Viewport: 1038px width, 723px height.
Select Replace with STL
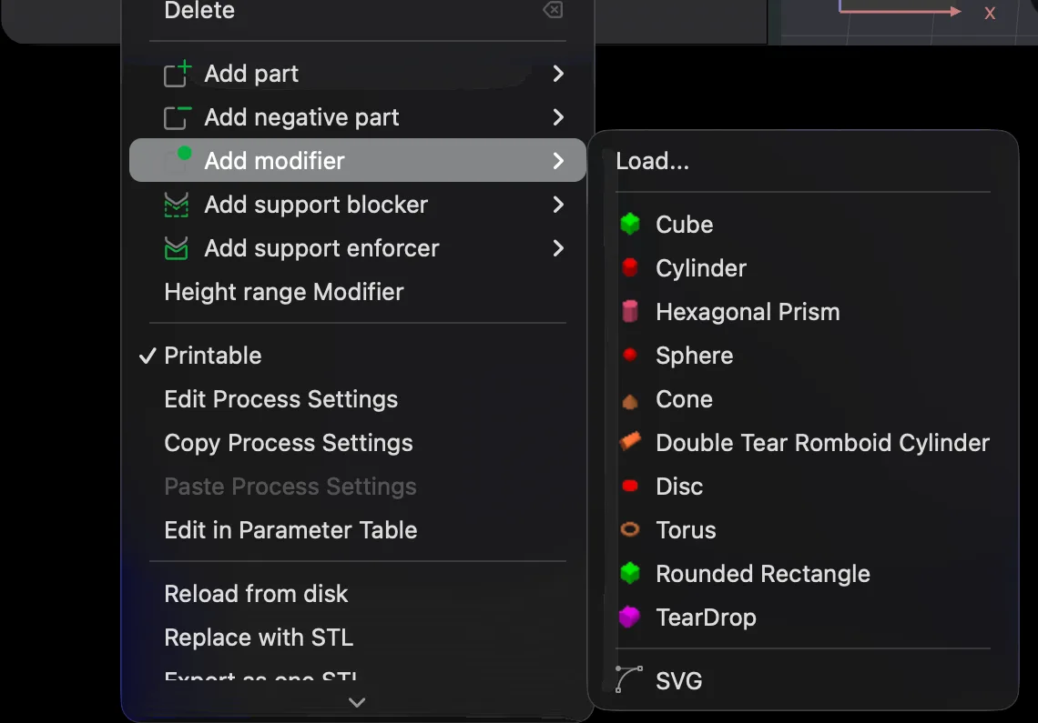259,637
